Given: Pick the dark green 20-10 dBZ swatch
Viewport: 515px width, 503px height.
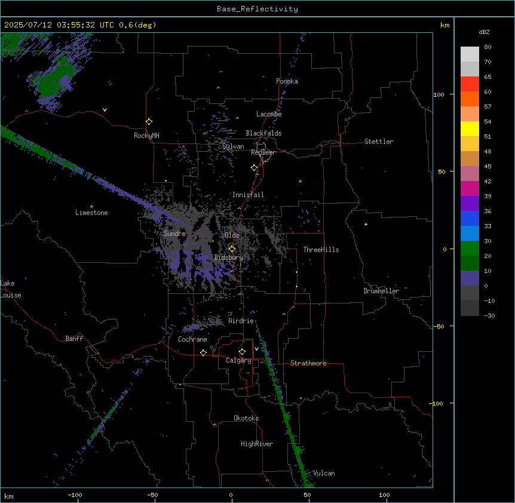Looking at the screenshot, I should (x=470, y=263).
